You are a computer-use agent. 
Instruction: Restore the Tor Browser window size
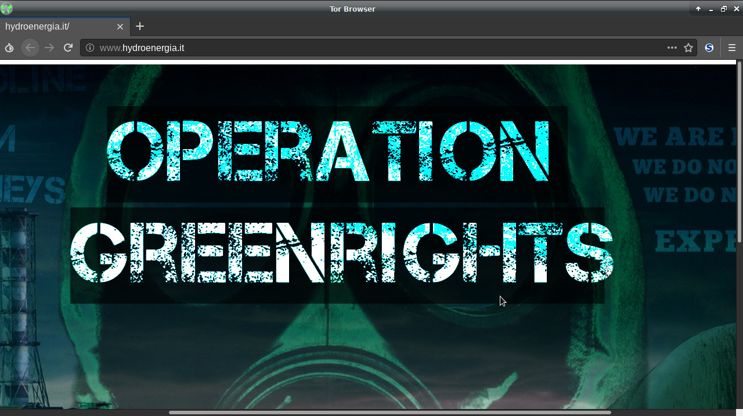coord(724,9)
